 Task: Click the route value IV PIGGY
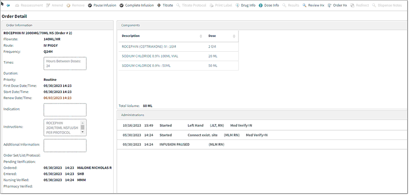point(51,45)
